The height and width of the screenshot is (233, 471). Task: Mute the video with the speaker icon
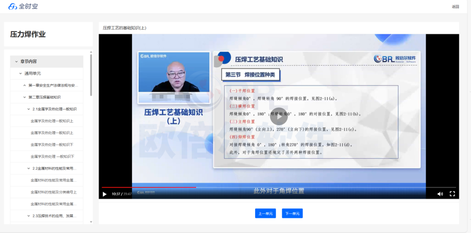pos(440,194)
